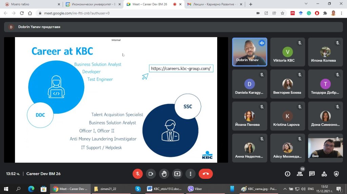Screen dimensions: 347x194
Task: Open the blue graduation cap extension
Action: tap(301, 13)
